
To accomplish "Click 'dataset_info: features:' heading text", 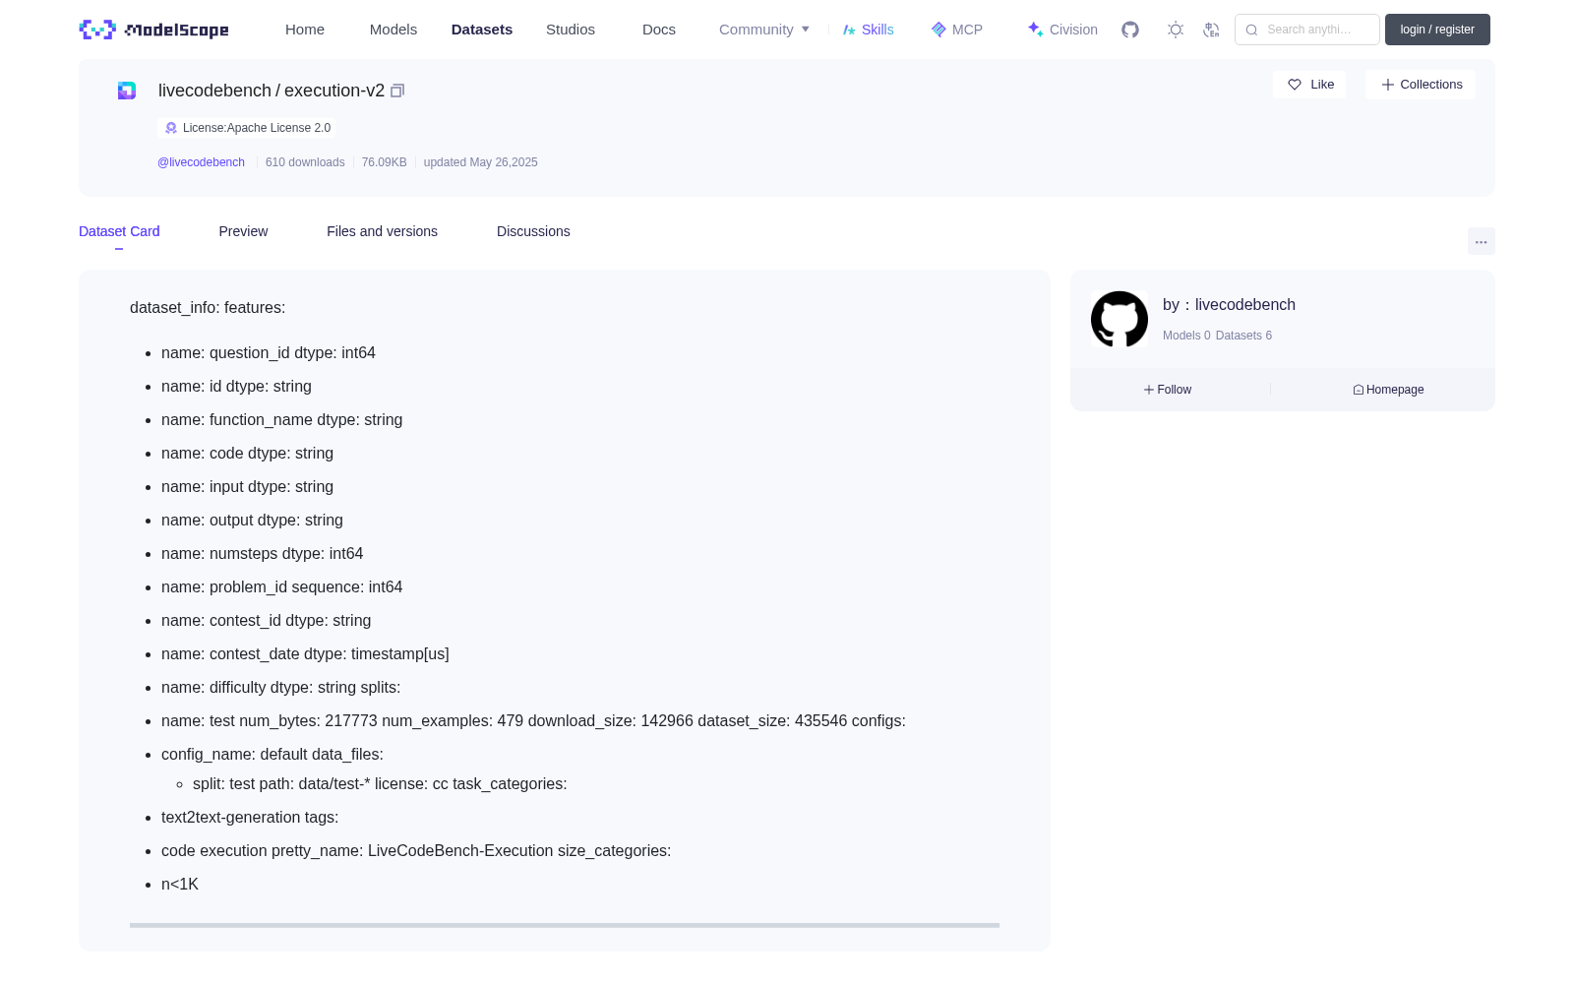I will pos(208,308).
